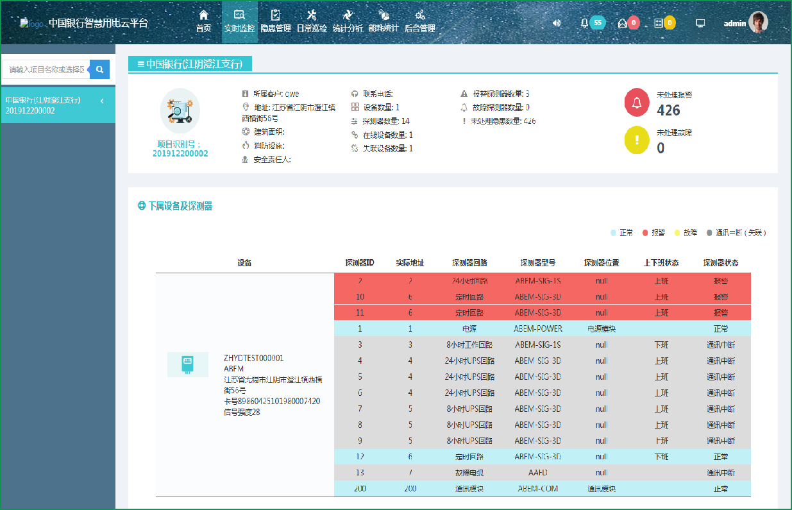792x510 pixels.
Task: Open the admin user avatar menu
Action: (x=758, y=22)
